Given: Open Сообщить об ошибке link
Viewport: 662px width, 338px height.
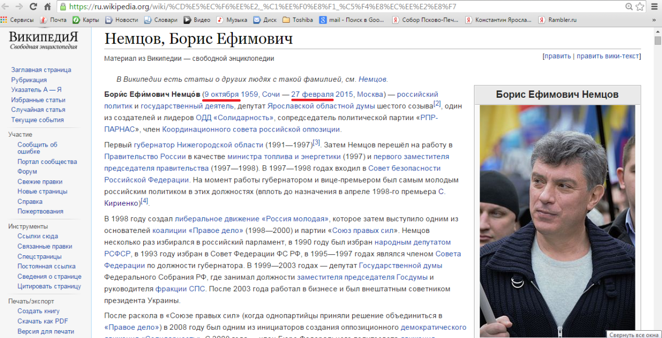Looking at the screenshot, I should [38, 148].
